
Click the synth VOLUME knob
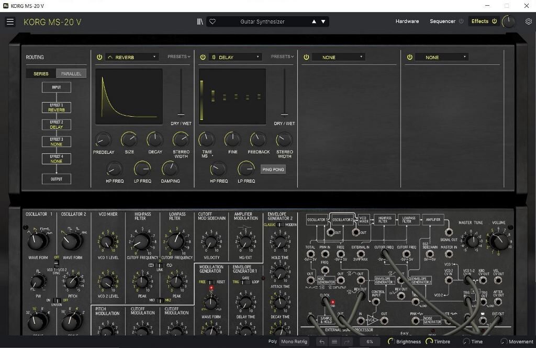[499, 241]
